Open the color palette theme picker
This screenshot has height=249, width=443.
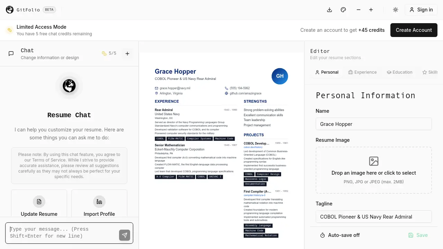343,10
